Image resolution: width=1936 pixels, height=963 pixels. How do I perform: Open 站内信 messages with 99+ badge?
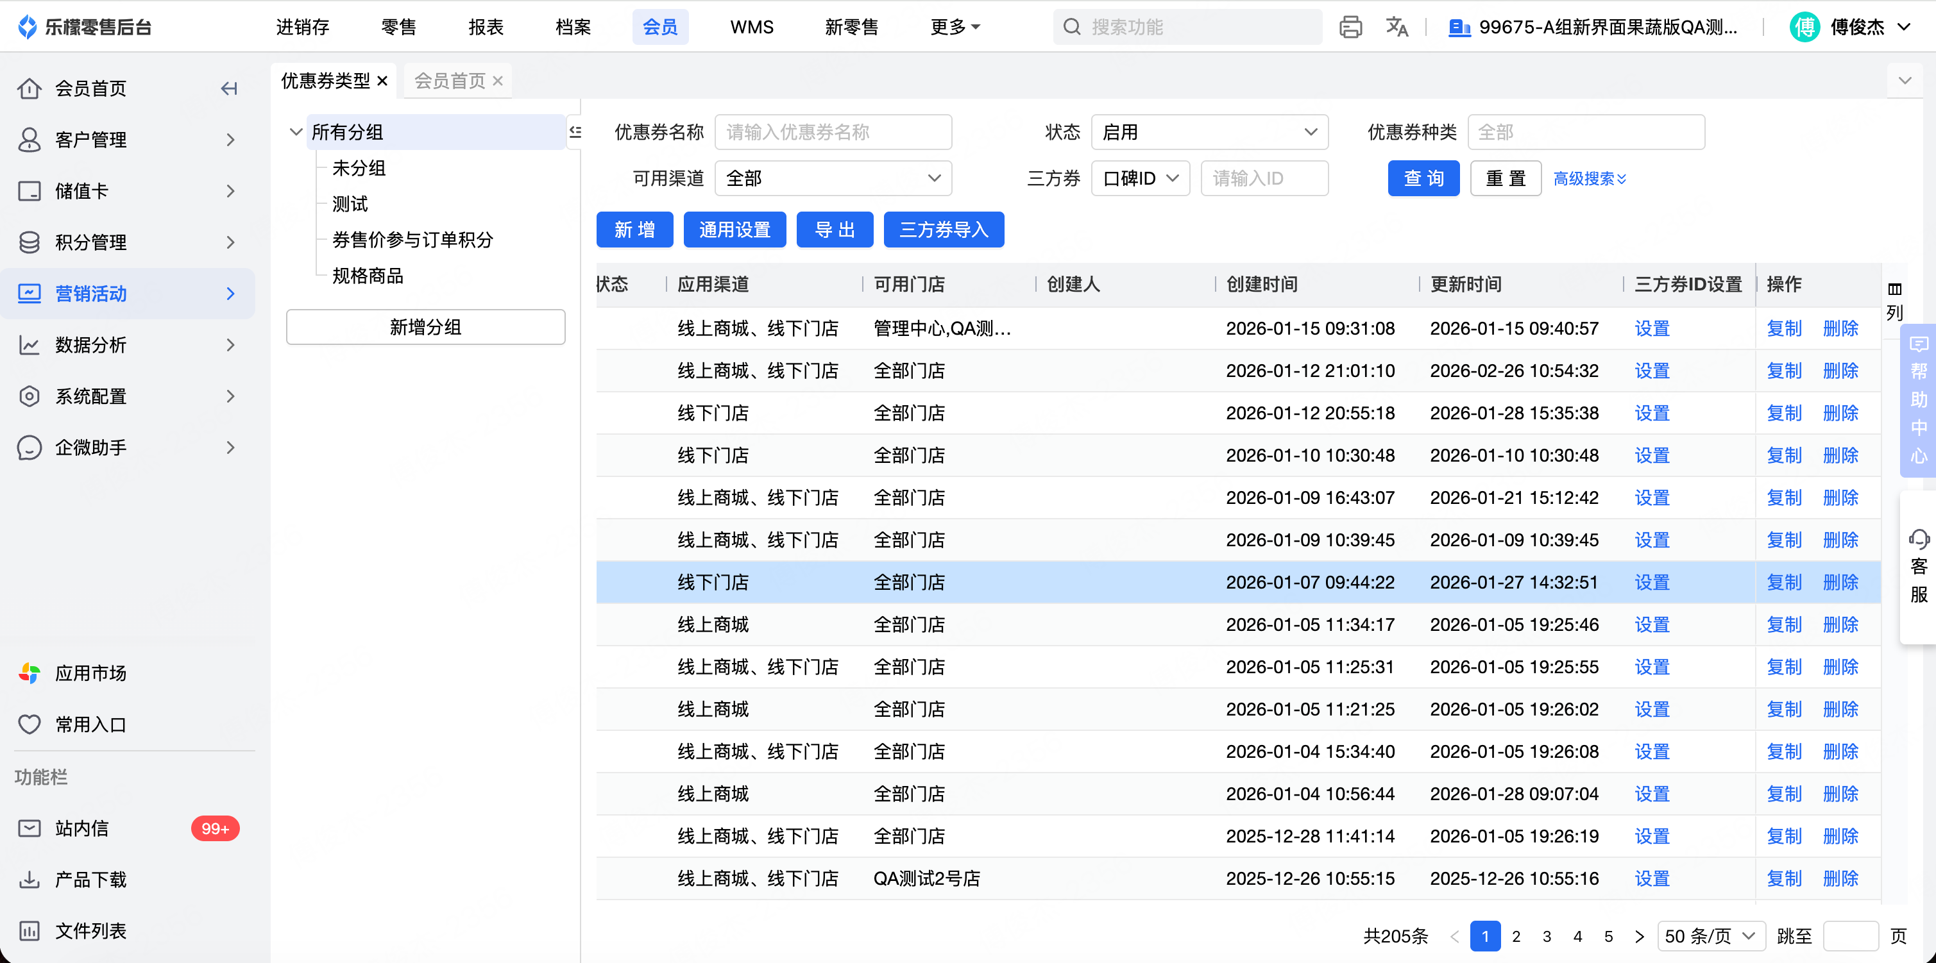click(x=83, y=828)
